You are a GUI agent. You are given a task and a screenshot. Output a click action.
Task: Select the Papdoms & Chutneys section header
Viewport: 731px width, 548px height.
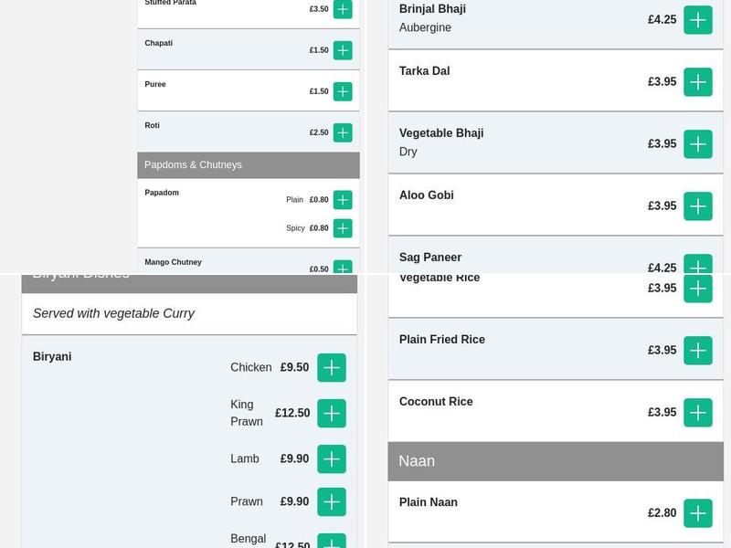coord(248,164)
